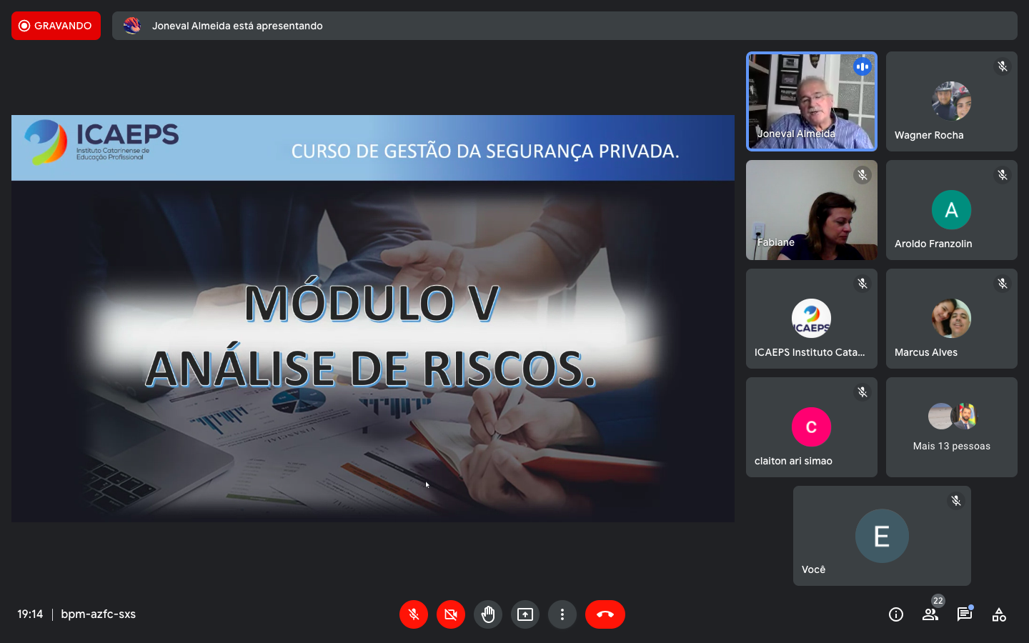
Task: Click Wagner Rocha's participant tile
Action: [951, 101]
